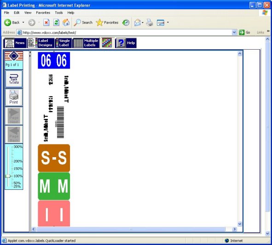The width and height of the screenshot is (272, 245).
Task: Click the company logo flag icon
Action: 14,56
